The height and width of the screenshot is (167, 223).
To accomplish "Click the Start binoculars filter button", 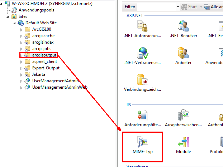I will point(189,7).
